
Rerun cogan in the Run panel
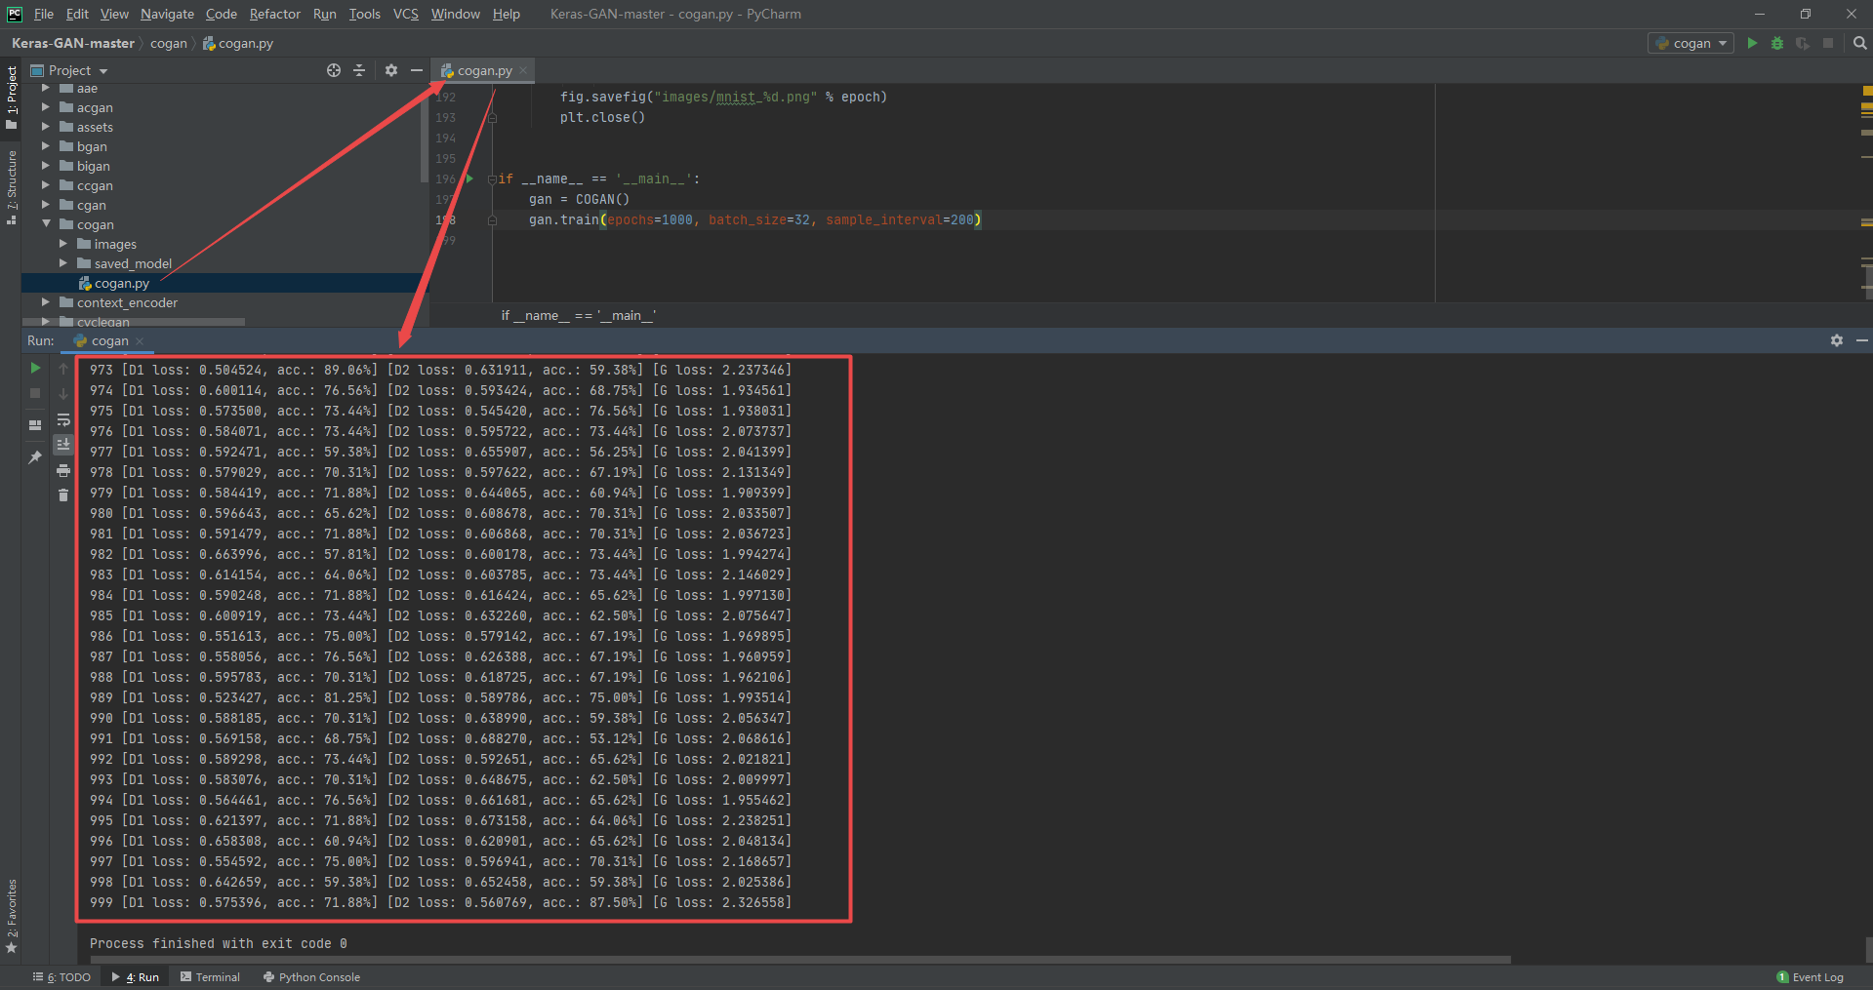(35, 368)
